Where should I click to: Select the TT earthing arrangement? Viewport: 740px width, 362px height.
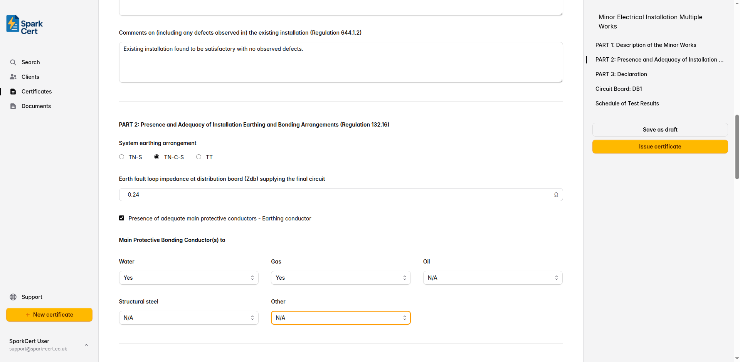198,157
